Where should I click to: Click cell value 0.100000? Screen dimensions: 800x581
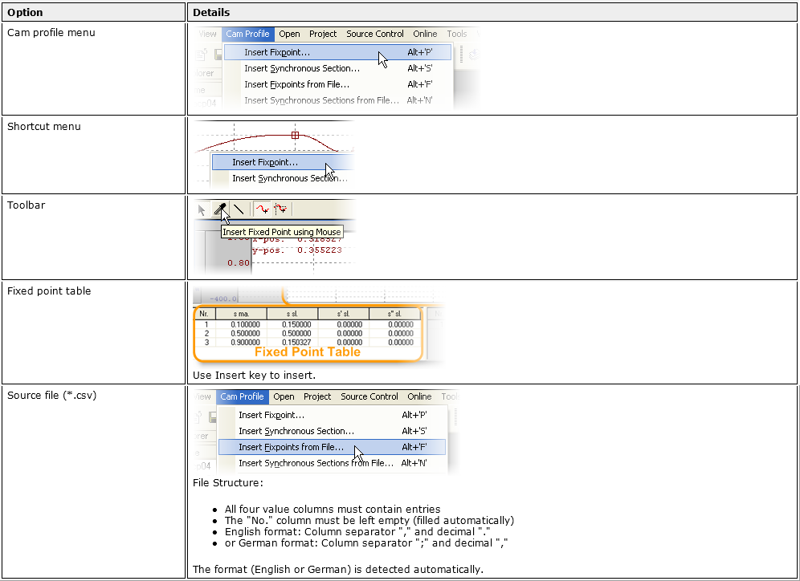[245, 324]
